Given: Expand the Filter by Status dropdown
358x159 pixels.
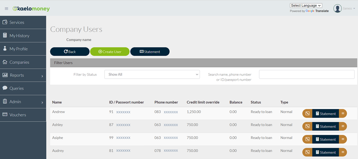Looking at the screenshot, I should [x=152, y=75].
